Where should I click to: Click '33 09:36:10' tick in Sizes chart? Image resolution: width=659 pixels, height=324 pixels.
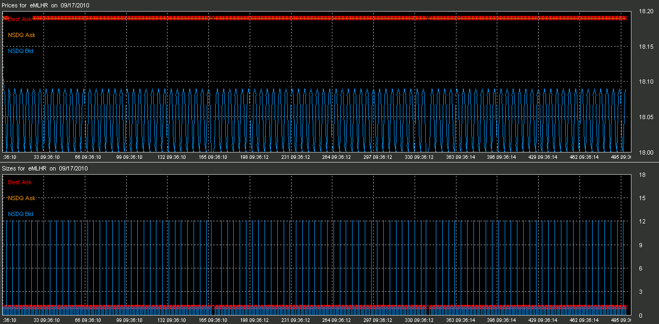click(46, 320)
